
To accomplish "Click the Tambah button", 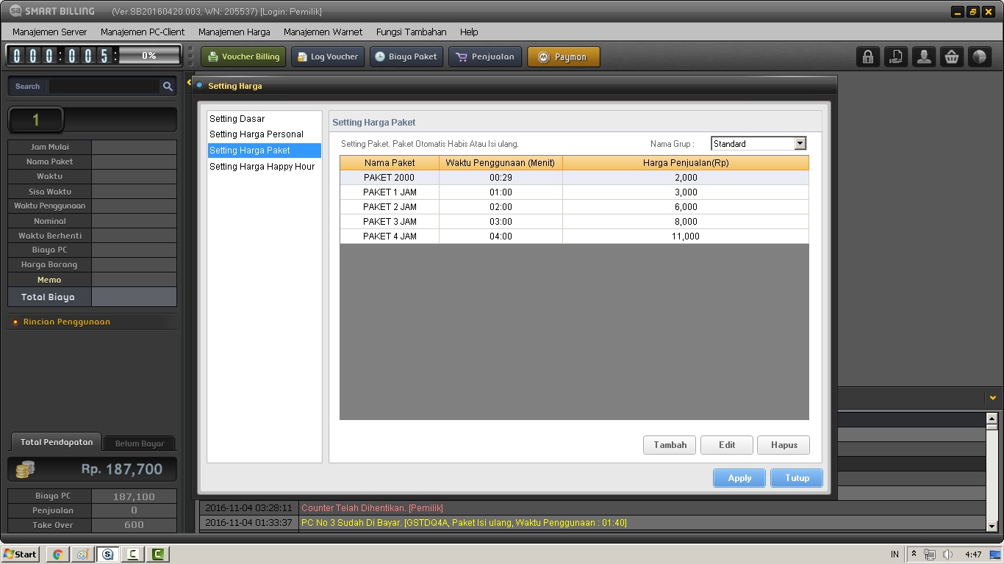I will pos(670,445).
